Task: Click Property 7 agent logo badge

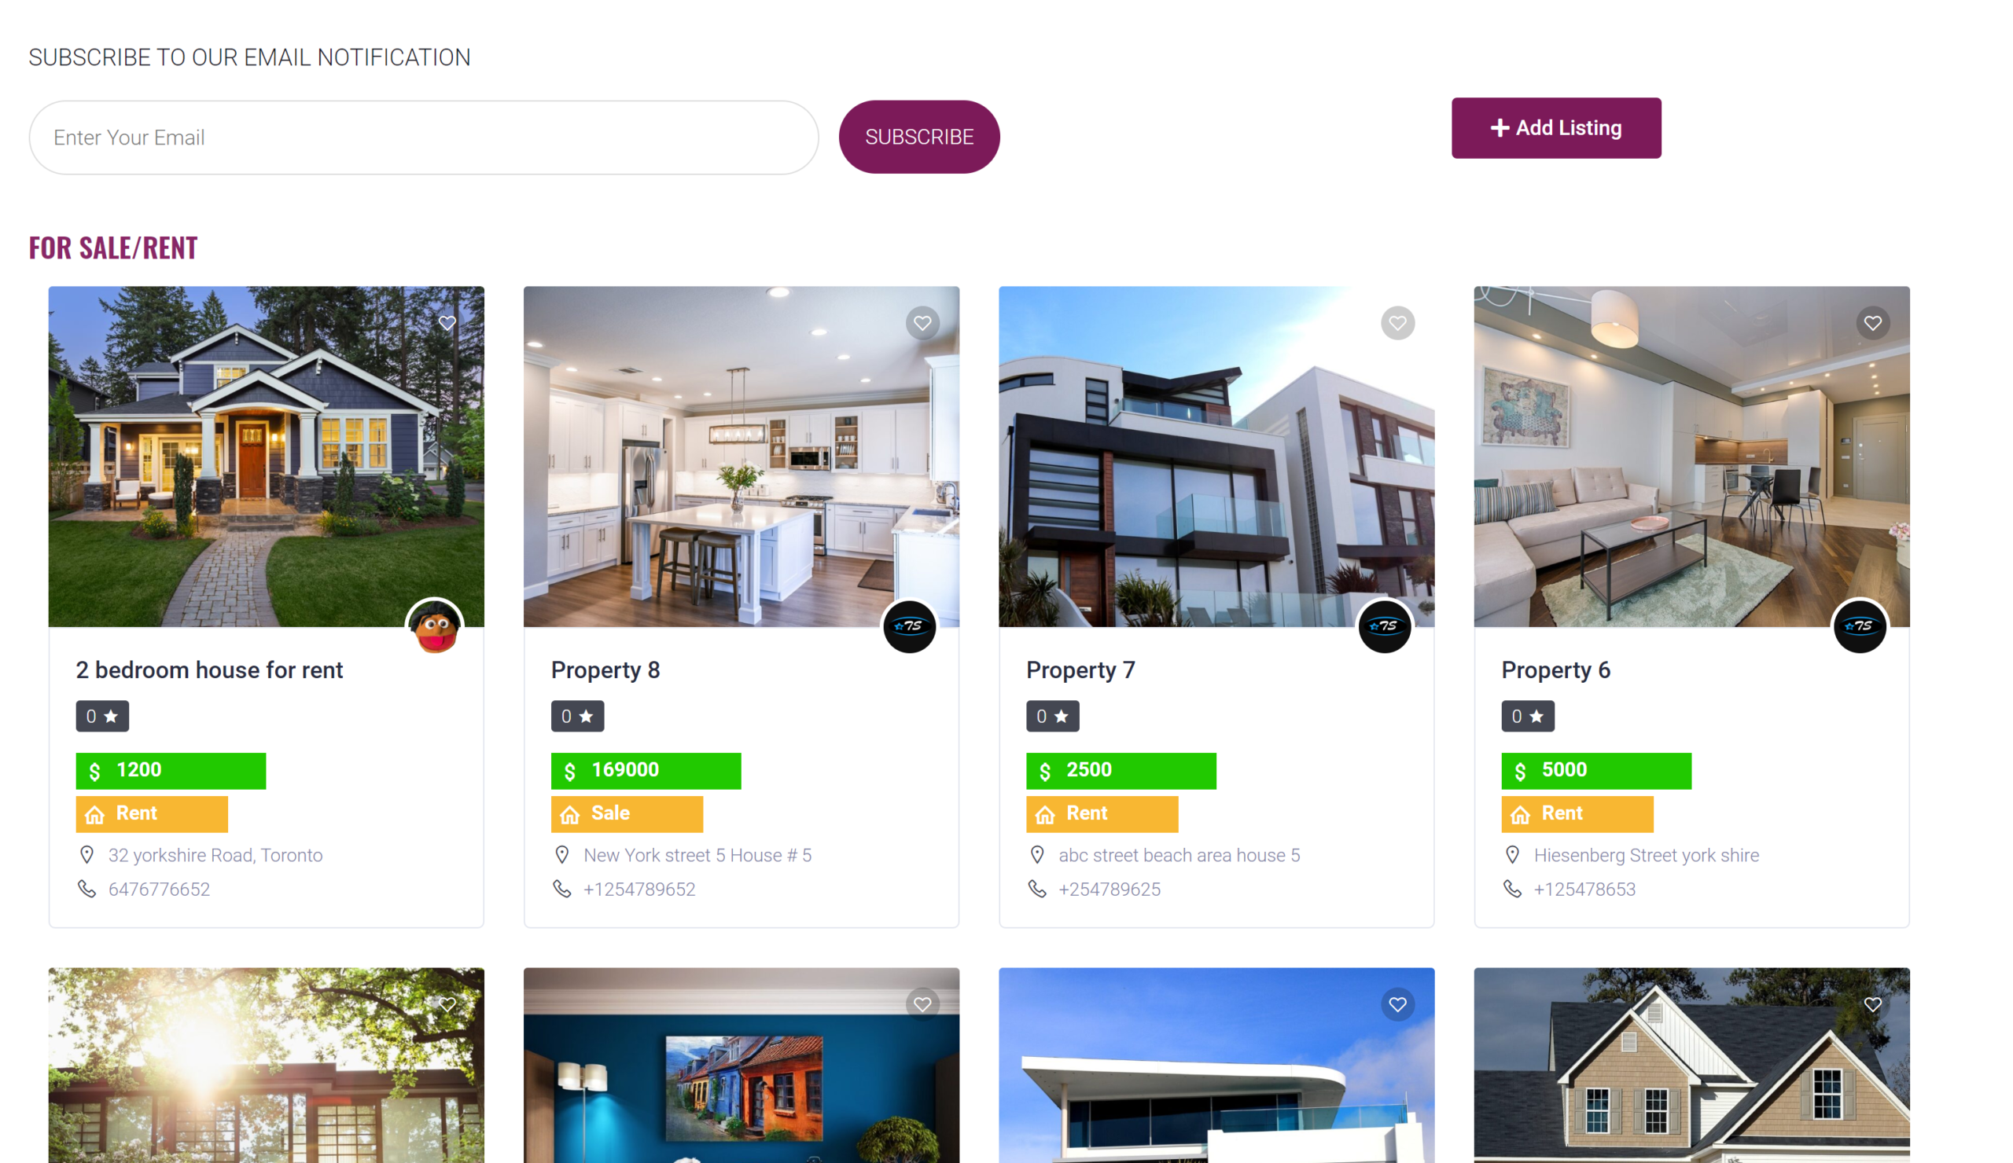Action: click(1386, 626)
